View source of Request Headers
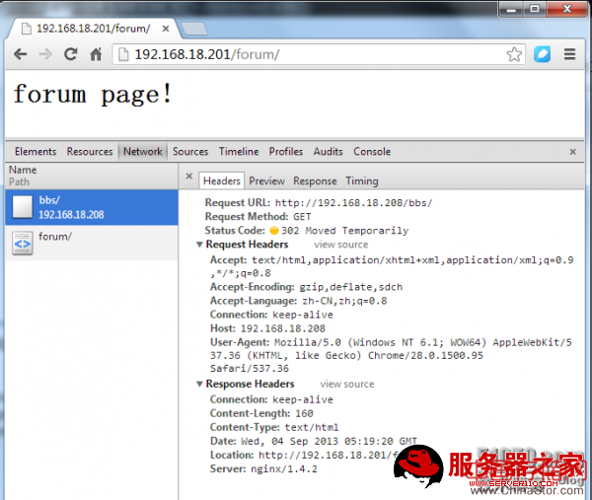Viewport: 592px width, 500px height. click(340, 245)
